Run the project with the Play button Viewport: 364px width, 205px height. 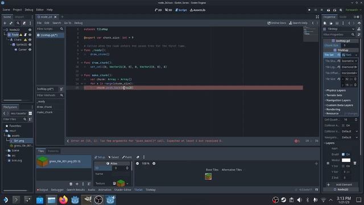(x=309, y=10)
